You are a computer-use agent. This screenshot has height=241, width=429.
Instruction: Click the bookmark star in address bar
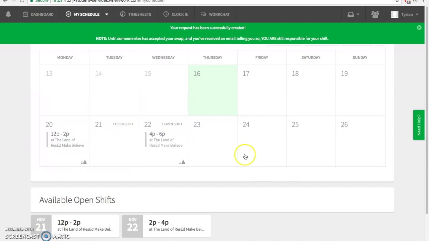tap(397, 1)
